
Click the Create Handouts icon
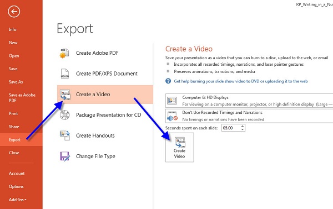[65, 135]
